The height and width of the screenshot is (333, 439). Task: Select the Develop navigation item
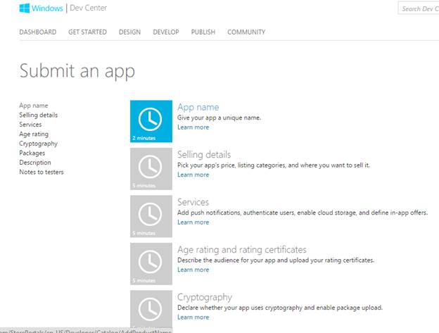pyautogui.click(x=166, y=32)
